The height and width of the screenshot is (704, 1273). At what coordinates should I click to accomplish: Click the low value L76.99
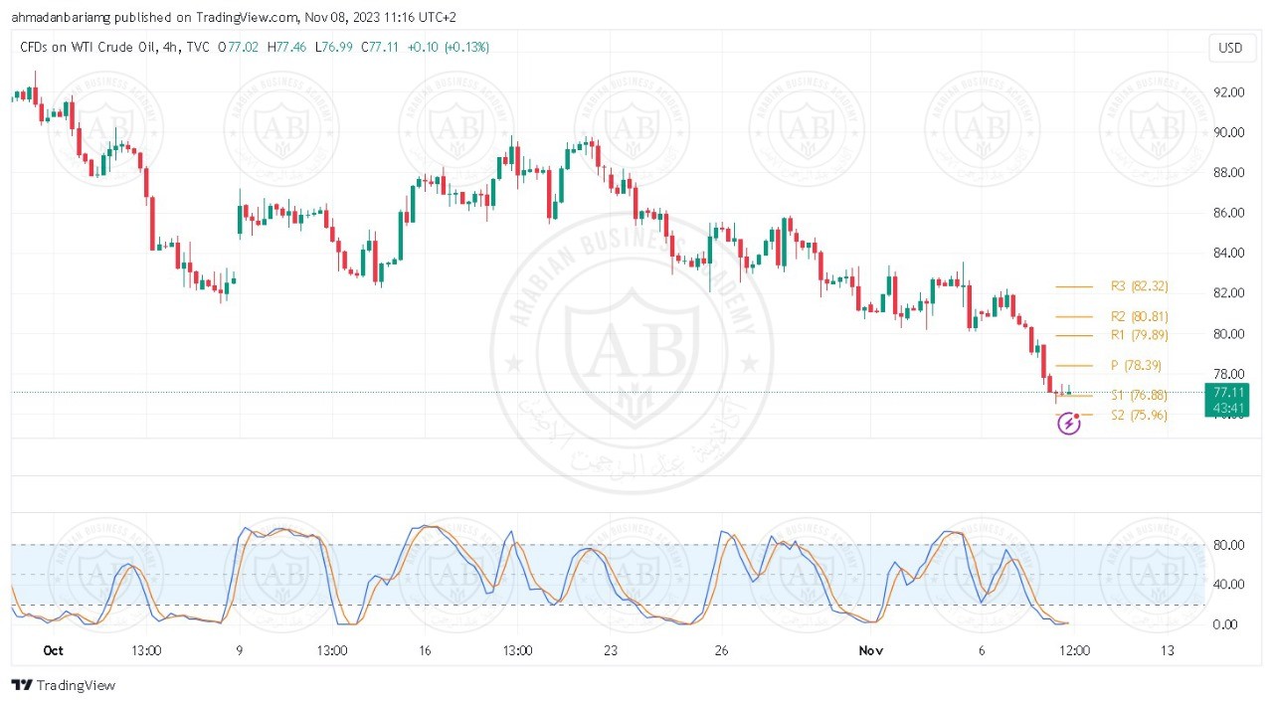point(333,47)
